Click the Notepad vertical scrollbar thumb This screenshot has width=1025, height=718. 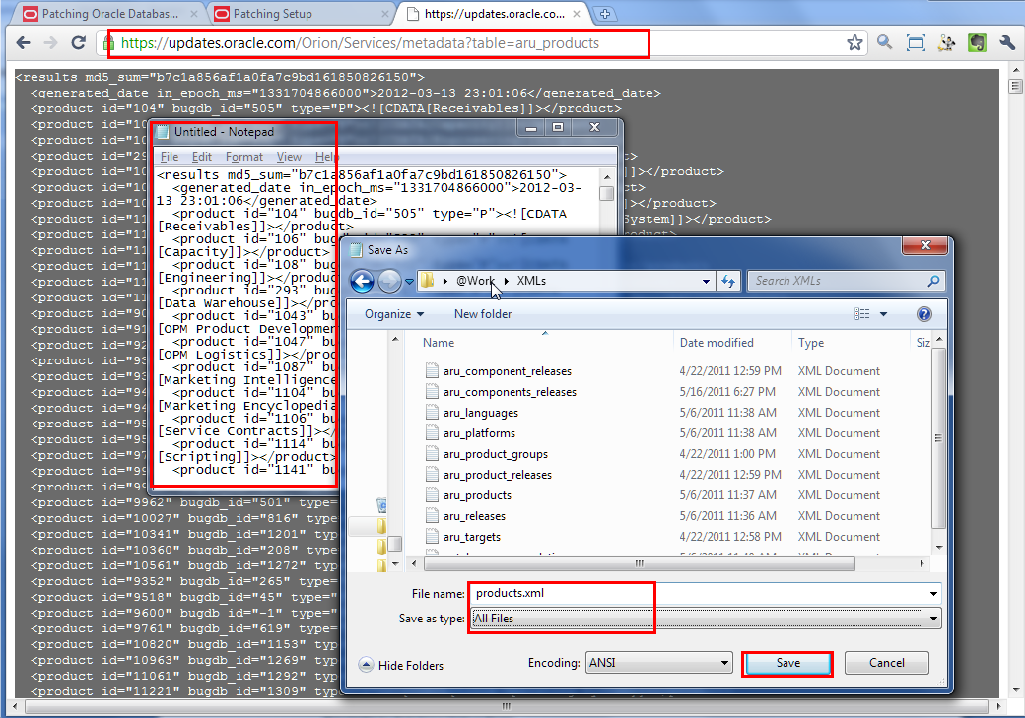click(x=607, y=193)
